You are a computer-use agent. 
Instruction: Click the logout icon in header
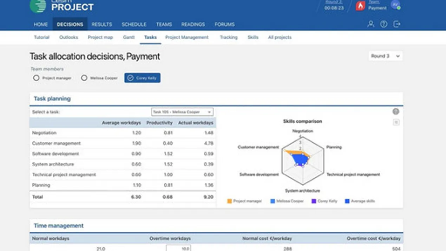(397, 24)
